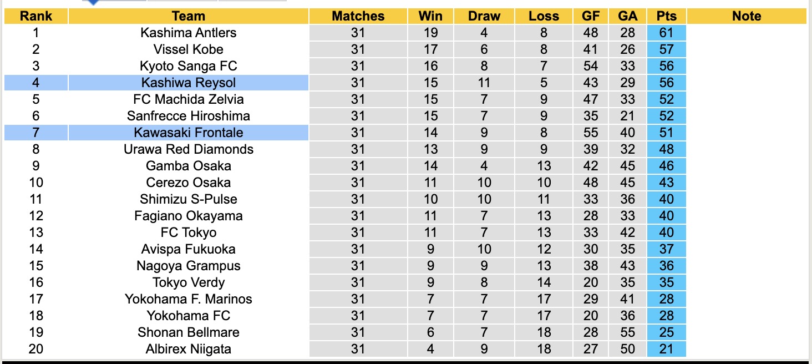Select the Albirex Niigata team name
This screenshot has width=812, height=364.
pos(188,349)
